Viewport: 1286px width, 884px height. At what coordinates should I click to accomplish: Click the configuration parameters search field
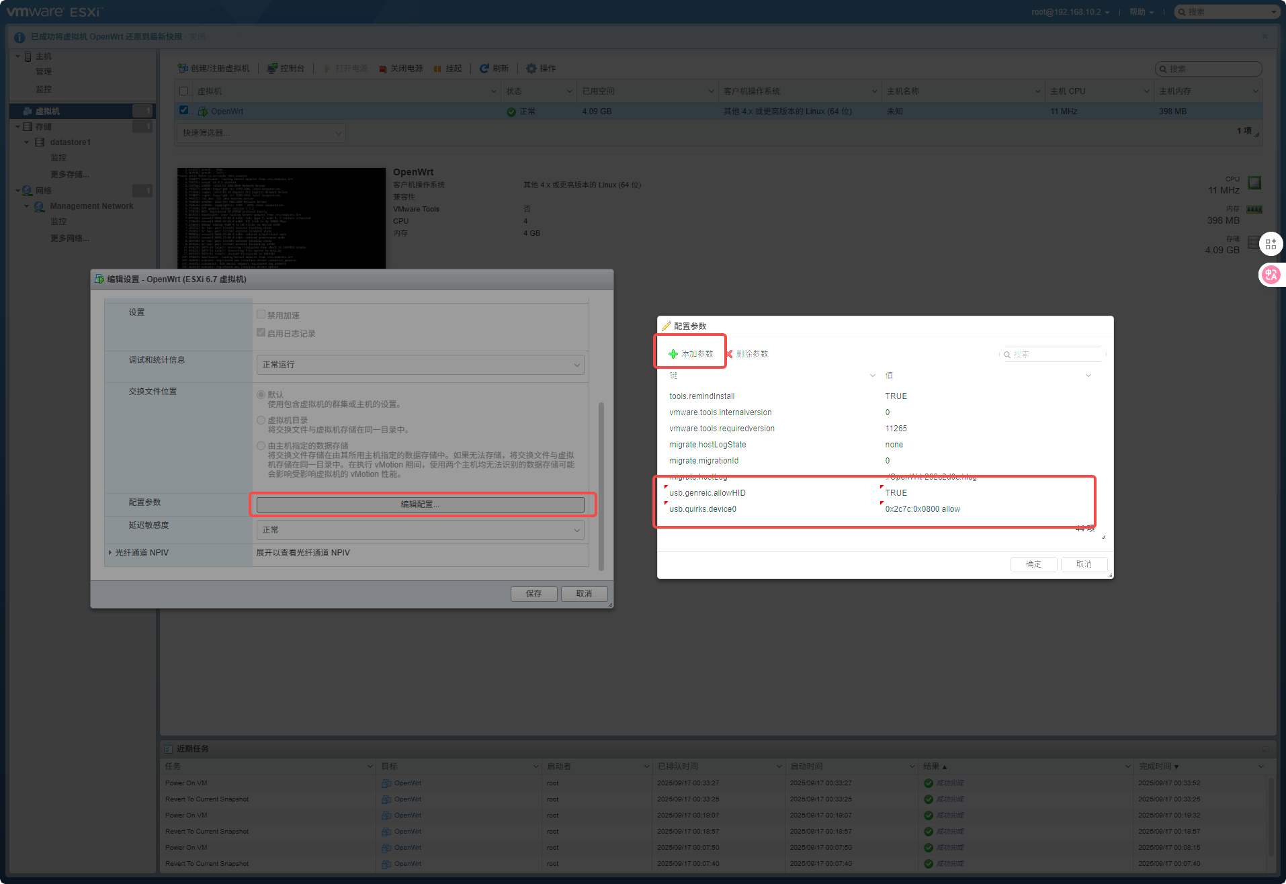point(1052,355)
